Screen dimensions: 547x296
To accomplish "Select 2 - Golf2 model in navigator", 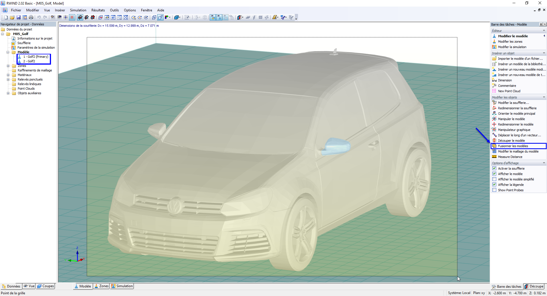I will (x=29, y=61).
